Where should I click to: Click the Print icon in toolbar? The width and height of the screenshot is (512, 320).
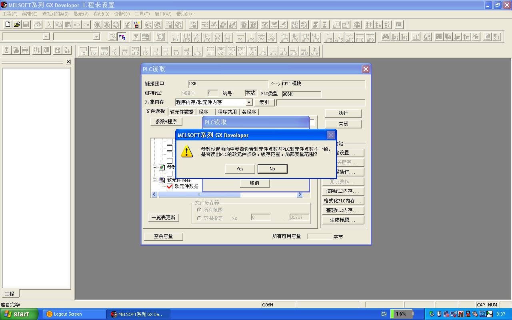(38, 24)
